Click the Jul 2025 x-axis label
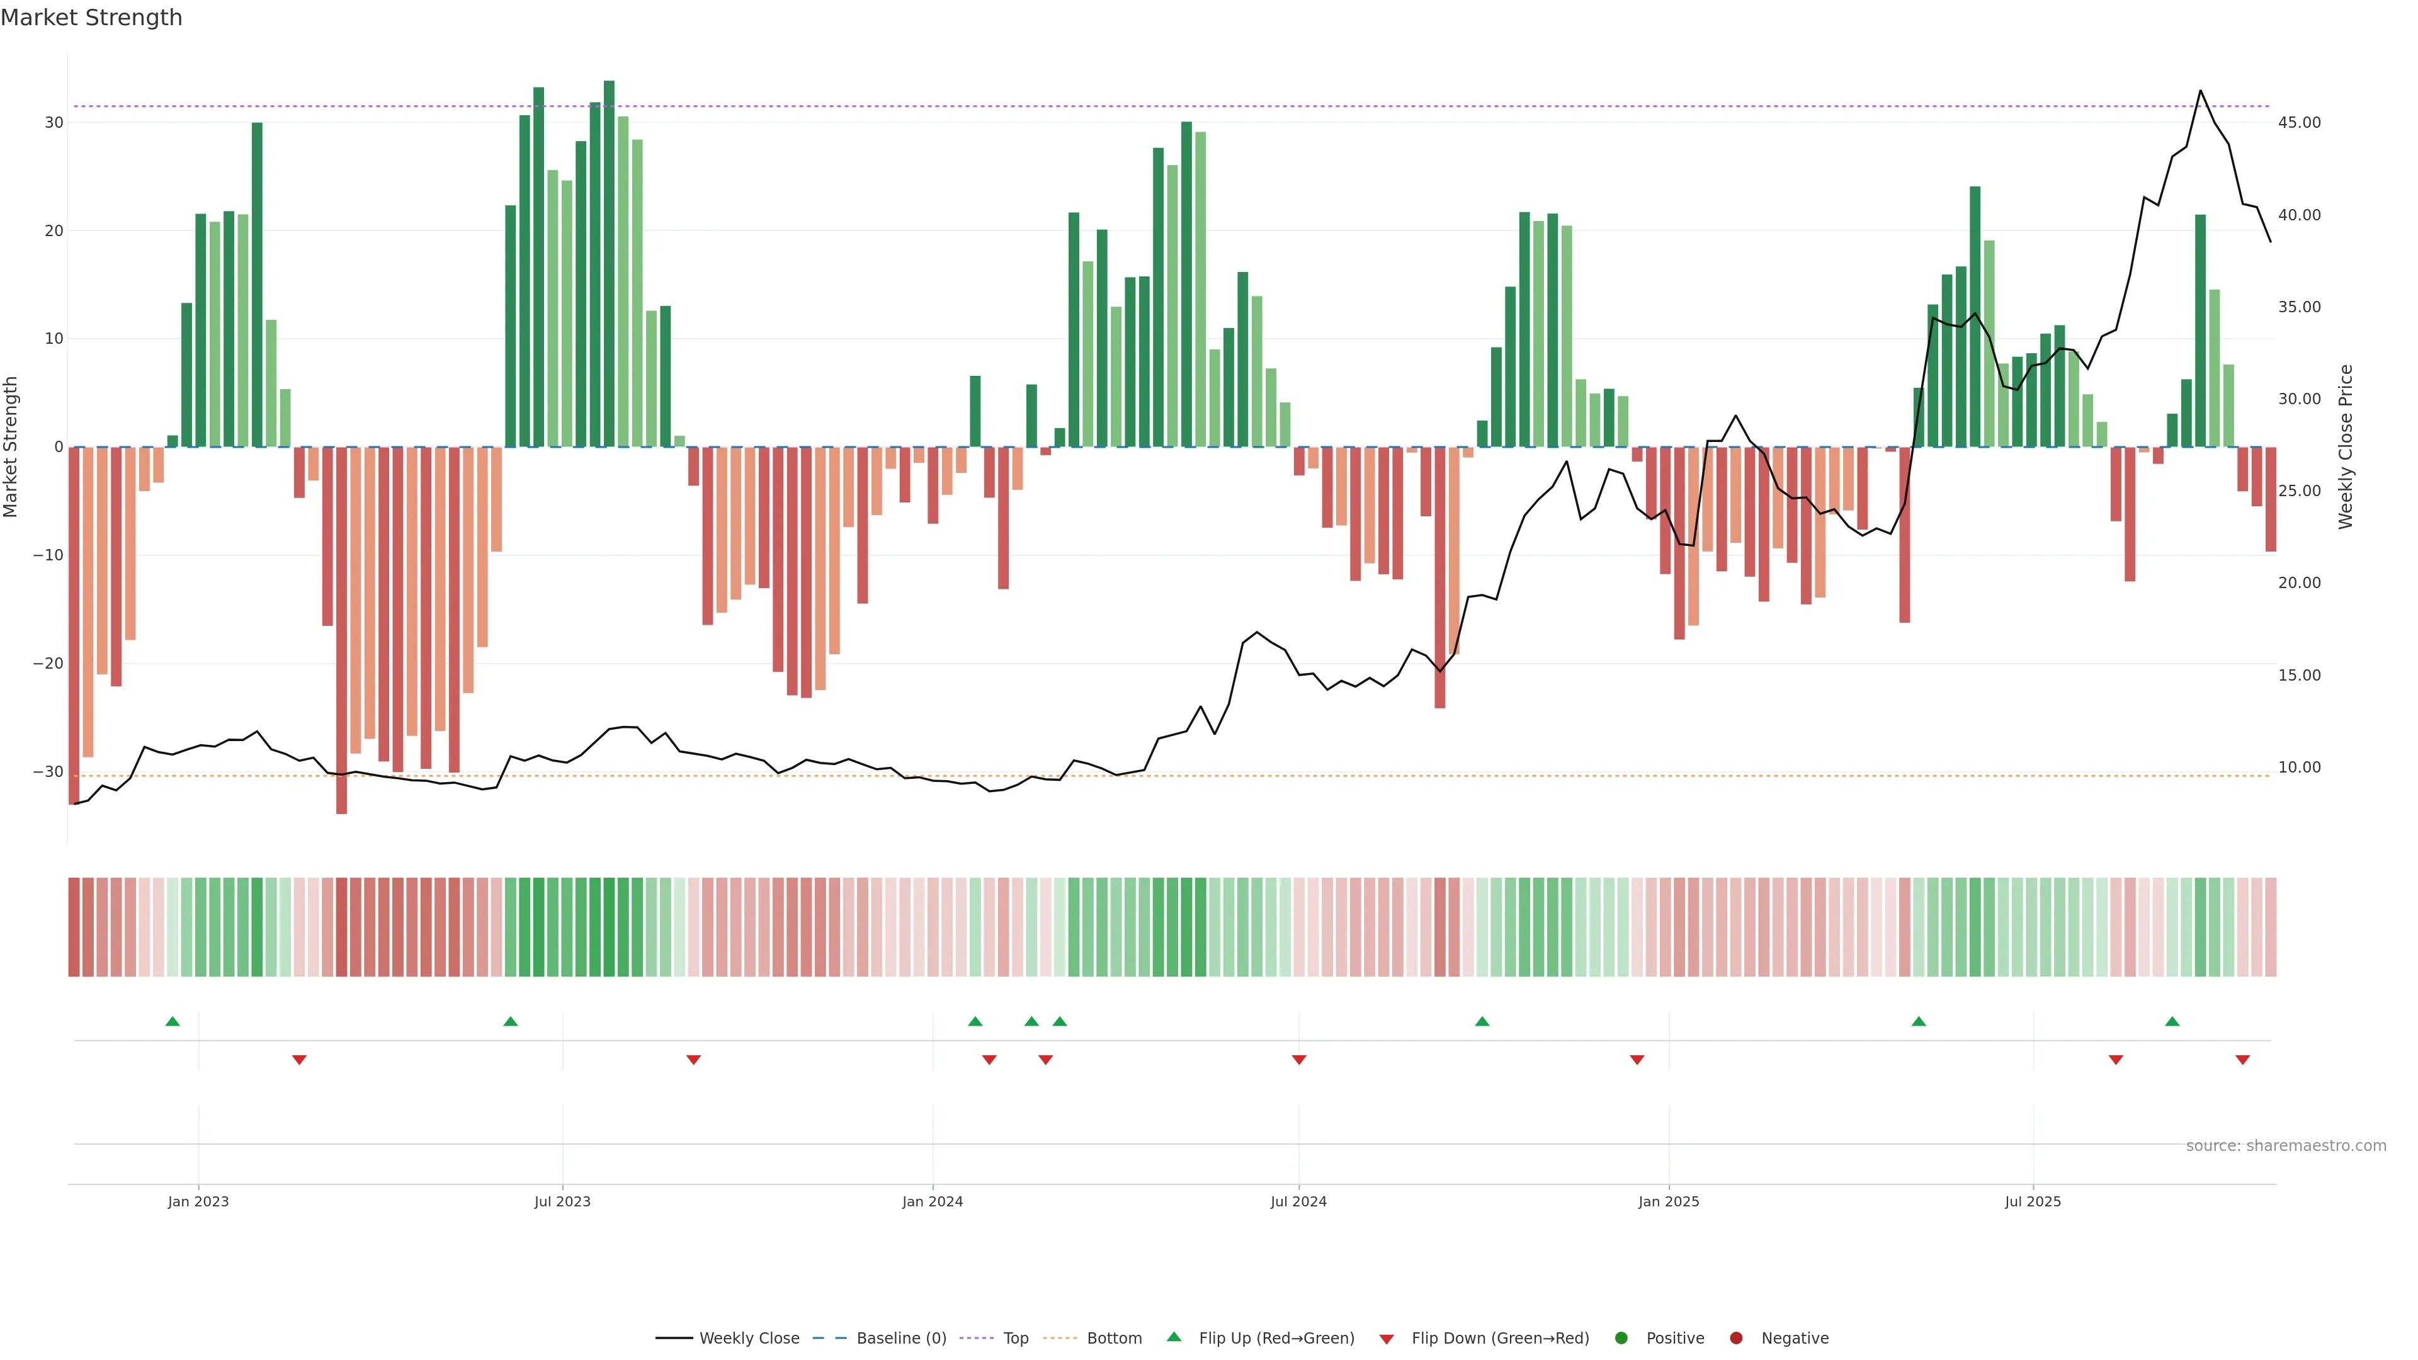The height and width of the screenshot is (1360, 2418). 2032,1201
